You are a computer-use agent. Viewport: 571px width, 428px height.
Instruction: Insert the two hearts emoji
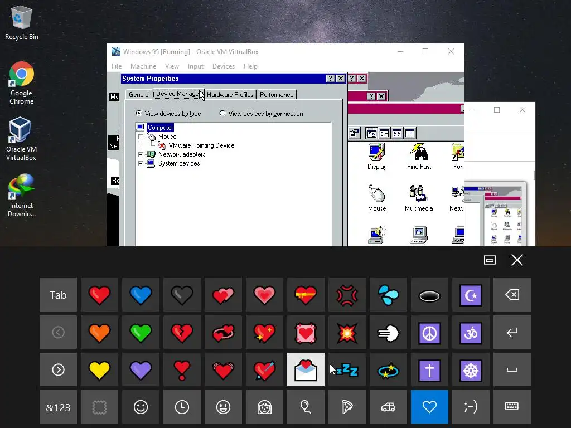[x=223, y=295]
